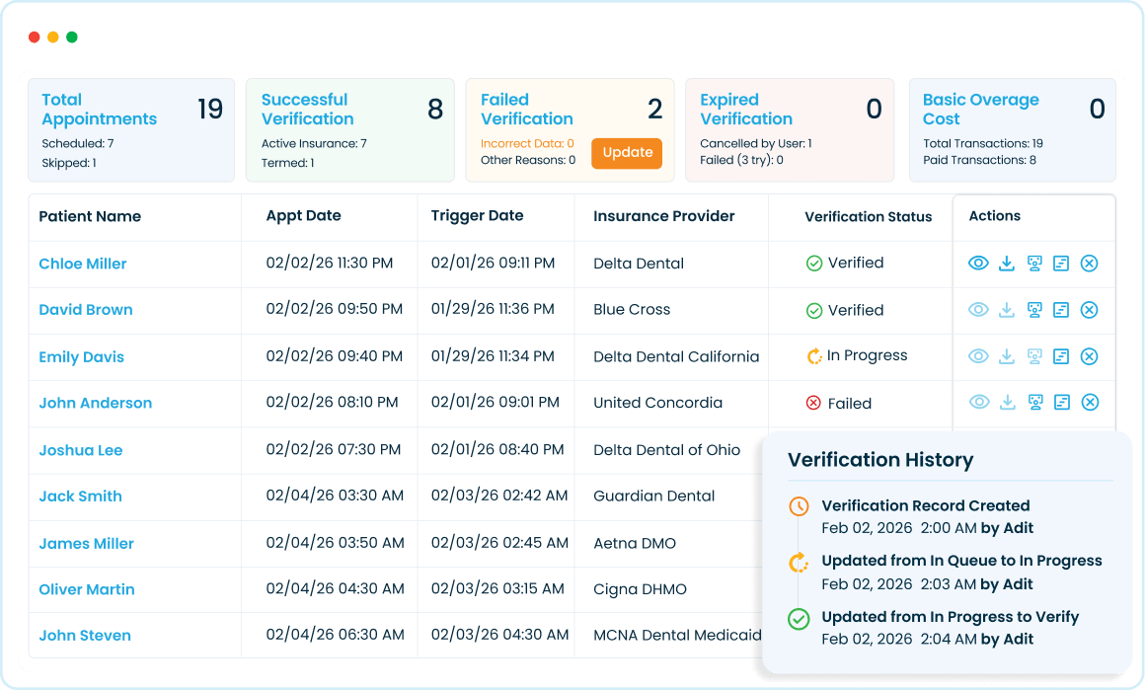
Task: Click the 'Guardian Dental' provider cell
Action: (653, 497)
